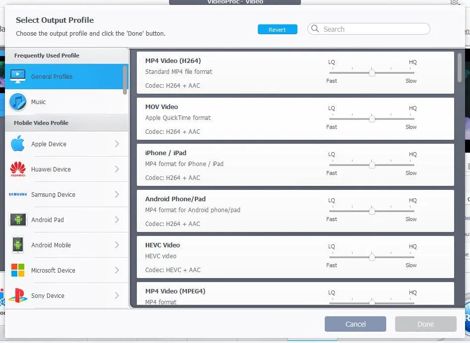The image size is (470, 343).
Task: Click the Cancel button
Action: (355, 324)
